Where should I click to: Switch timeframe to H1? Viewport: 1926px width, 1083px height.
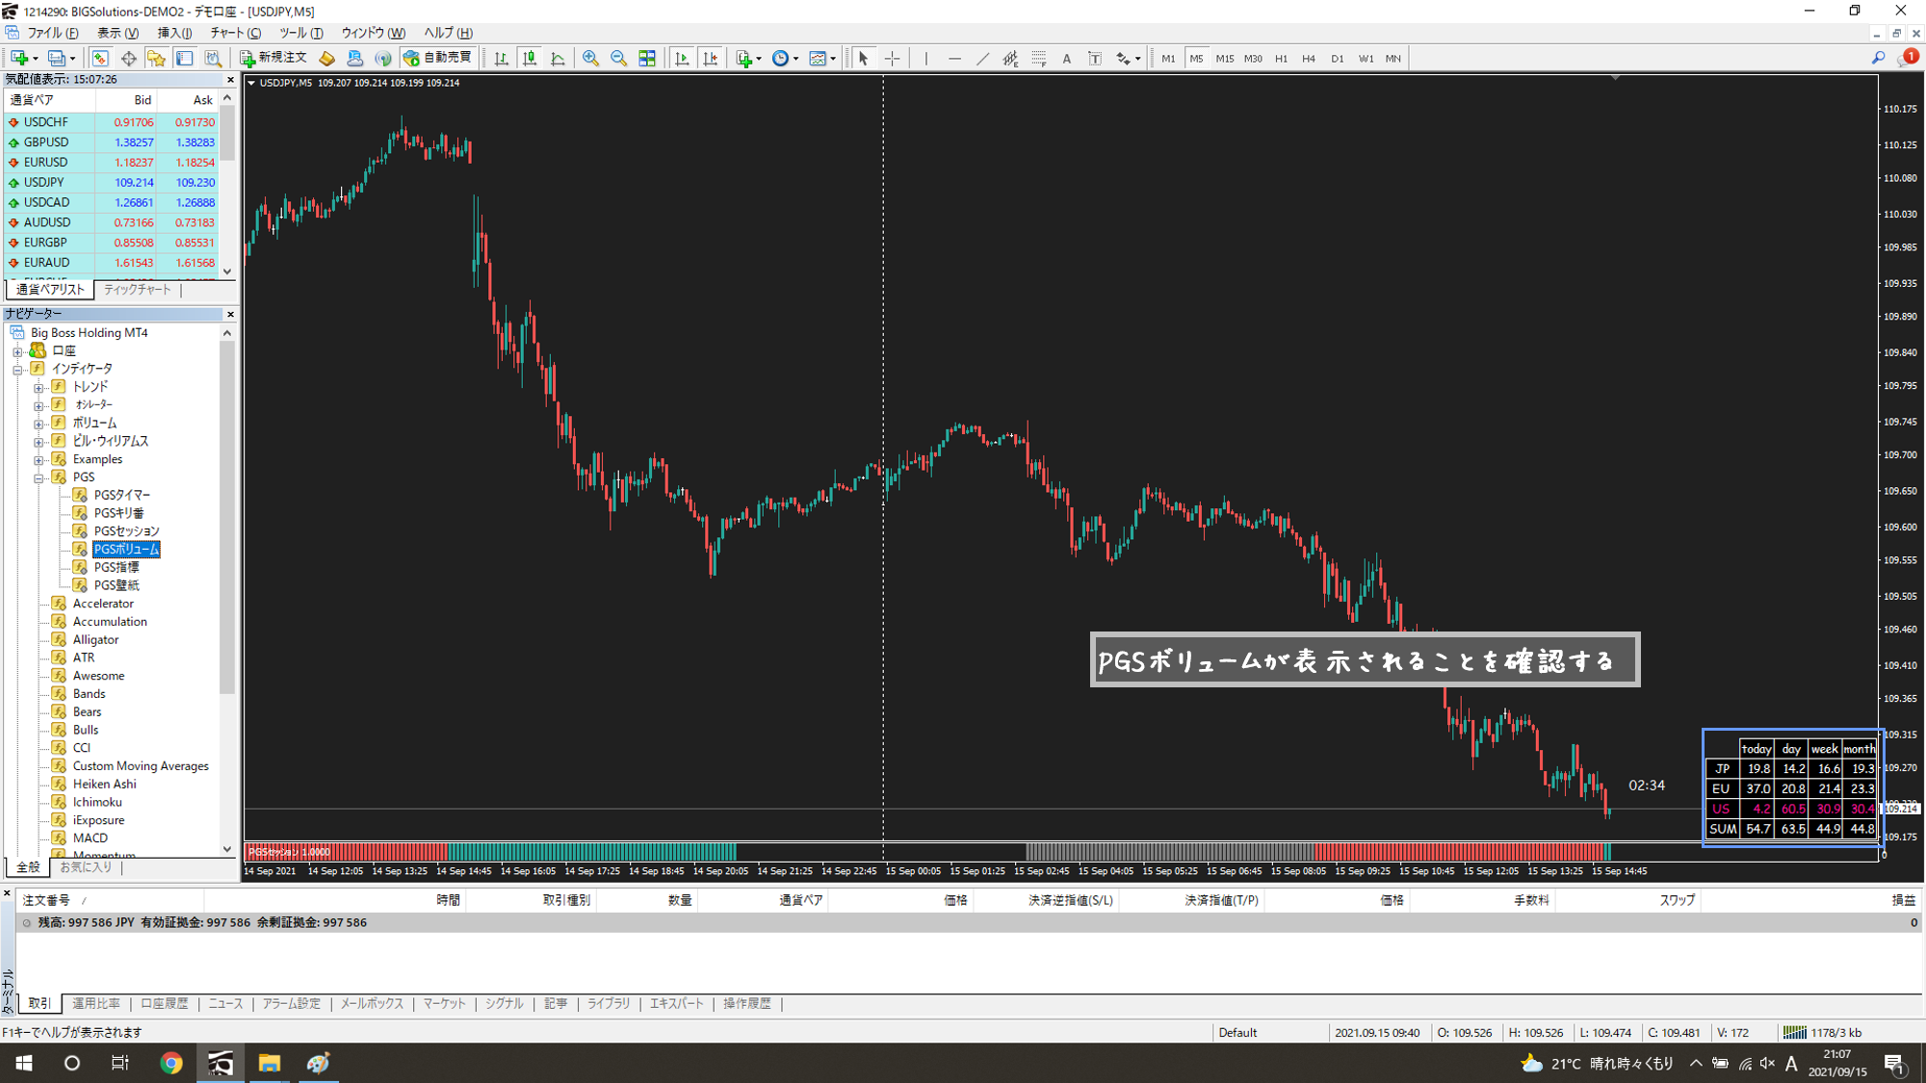click(x=1281, y=59)
